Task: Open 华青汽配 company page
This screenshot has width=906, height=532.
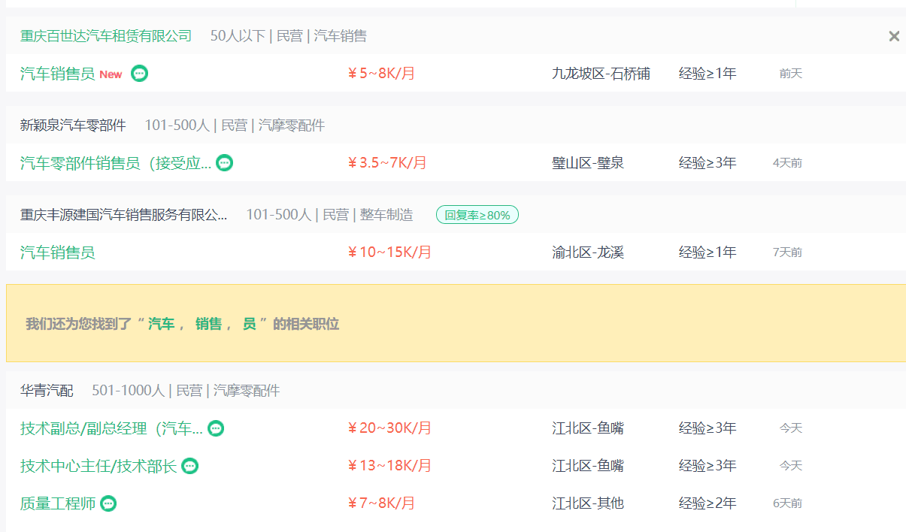Action: (47, 391)
